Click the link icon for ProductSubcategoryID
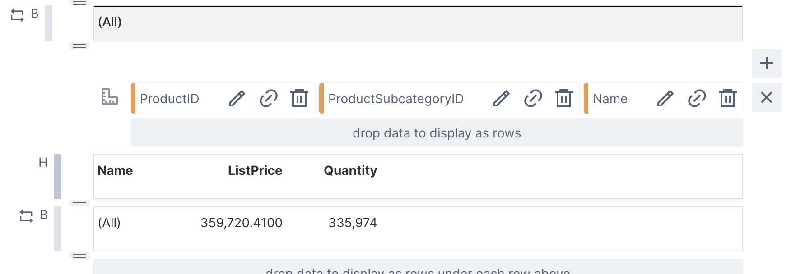791x274 pixels. [533, 98]
